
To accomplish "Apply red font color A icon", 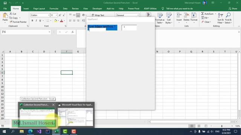I will coord(61,21).
